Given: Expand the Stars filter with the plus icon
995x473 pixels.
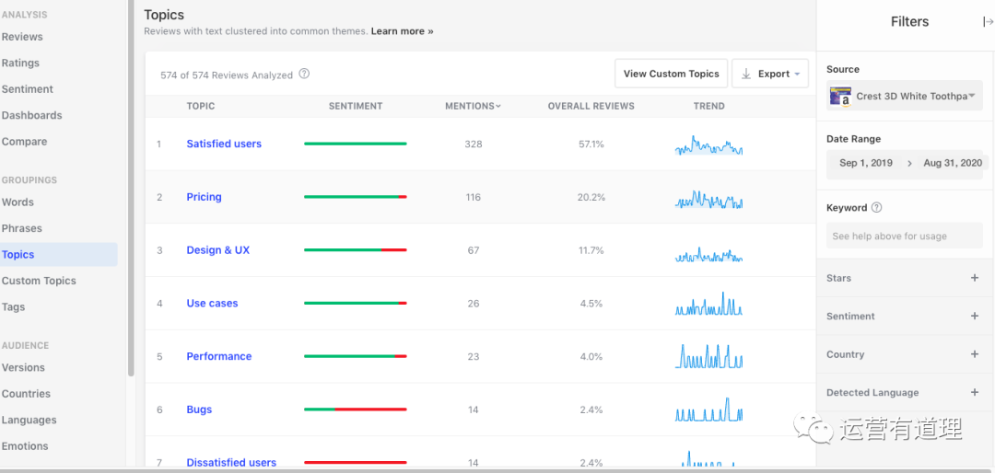Looking at the screenshot, I should 975,278.
